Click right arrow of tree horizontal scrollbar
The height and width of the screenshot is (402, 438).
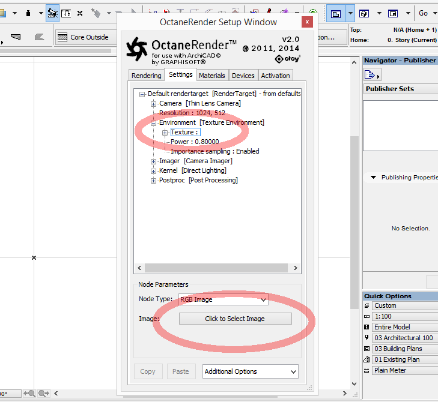[295, 268]
